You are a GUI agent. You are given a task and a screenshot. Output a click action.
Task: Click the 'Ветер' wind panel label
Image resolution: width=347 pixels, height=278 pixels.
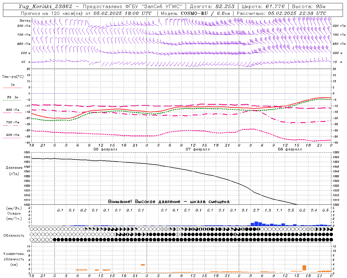point(25,21)
